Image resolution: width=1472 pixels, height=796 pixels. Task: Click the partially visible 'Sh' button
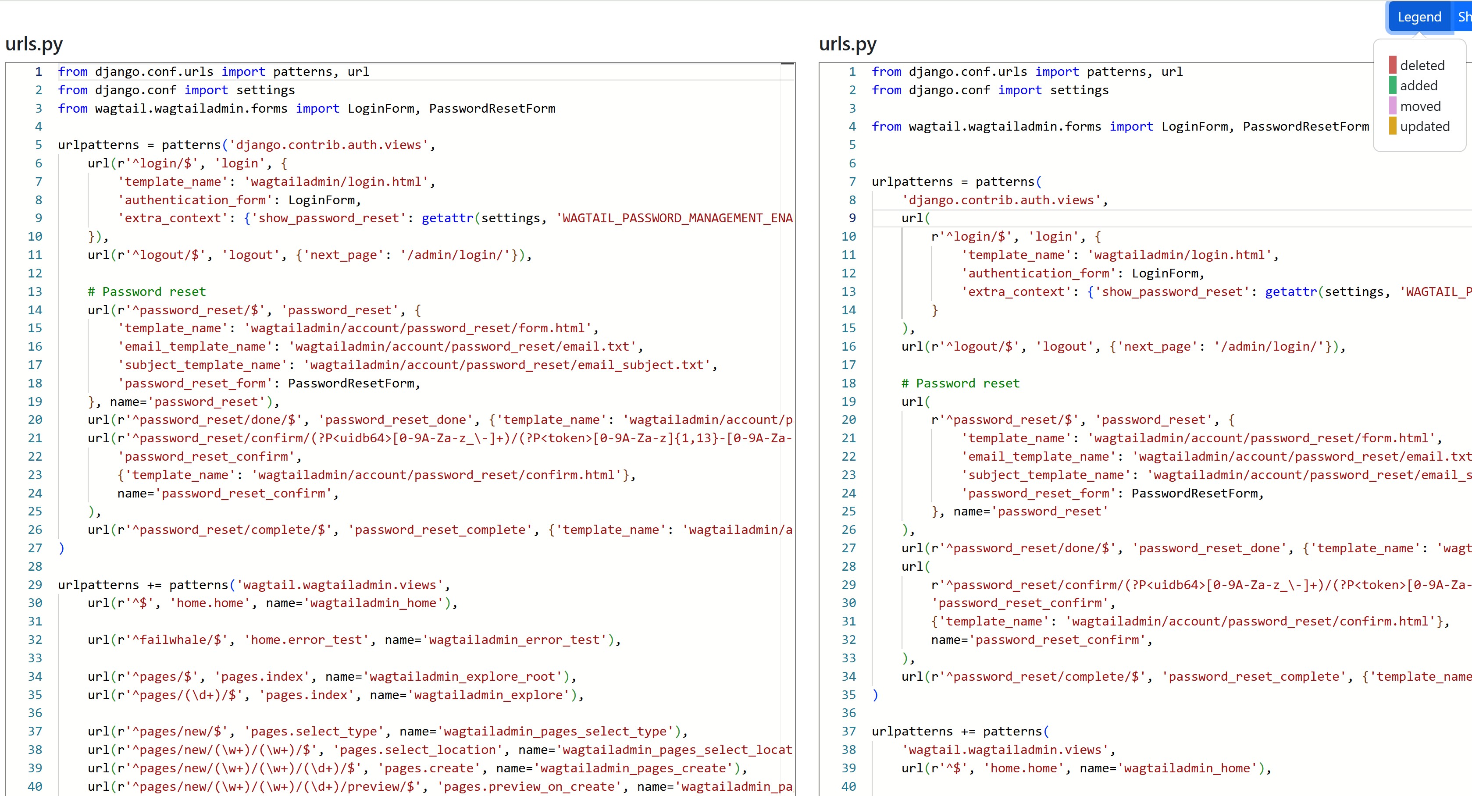tap(1463, 17)
